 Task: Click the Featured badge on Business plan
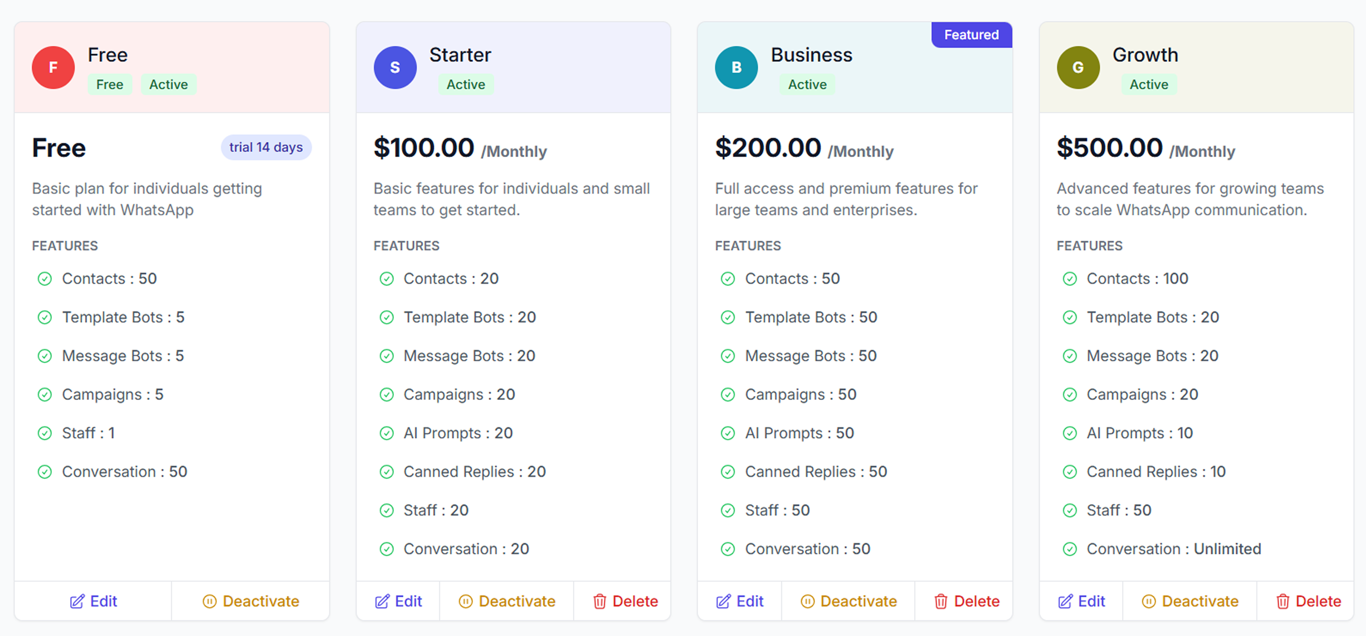[971, 35]
